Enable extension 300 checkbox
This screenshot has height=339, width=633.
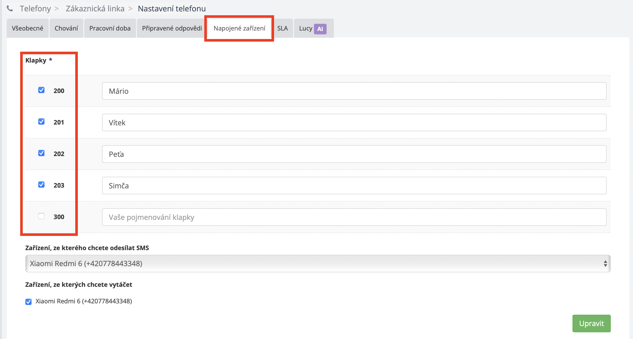point(41,216)
